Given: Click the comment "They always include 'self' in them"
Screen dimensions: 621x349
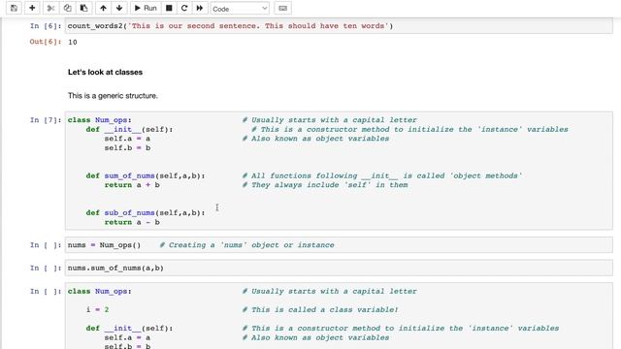Looking at the screenshot, I should [325, 185].
